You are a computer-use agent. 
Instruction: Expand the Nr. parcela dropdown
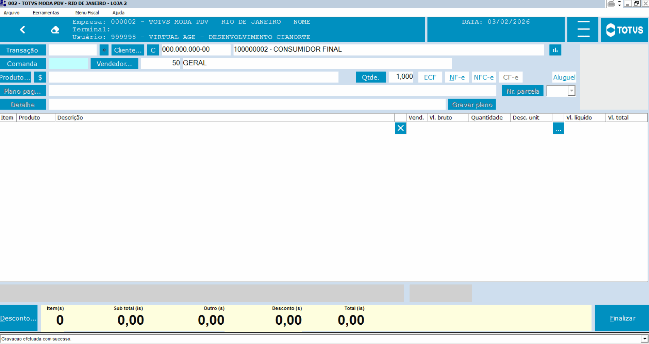pyautogui.click(x=571, y=91)
